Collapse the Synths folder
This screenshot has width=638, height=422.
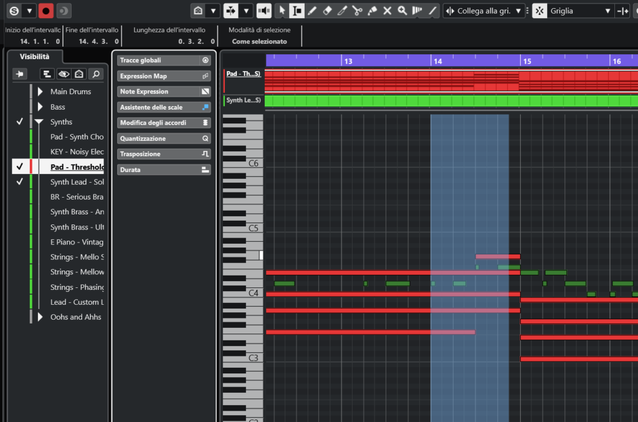(x=39, y=122)
